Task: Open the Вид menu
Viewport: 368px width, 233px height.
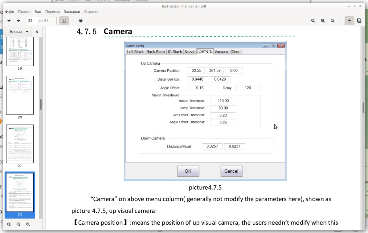Action: pyautogui.click(x=38, y=12)
